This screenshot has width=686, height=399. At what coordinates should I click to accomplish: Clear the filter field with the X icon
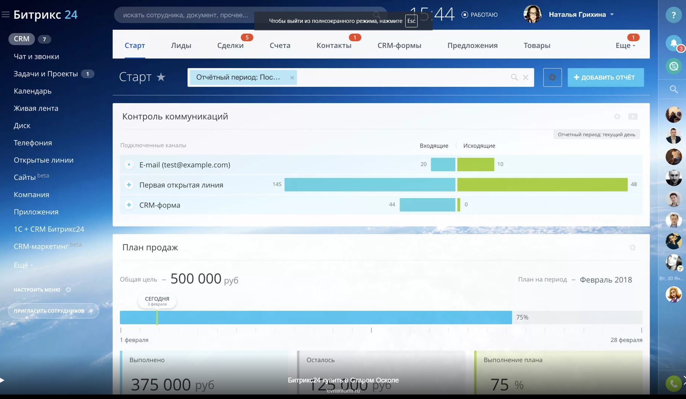tap(526, 78)
